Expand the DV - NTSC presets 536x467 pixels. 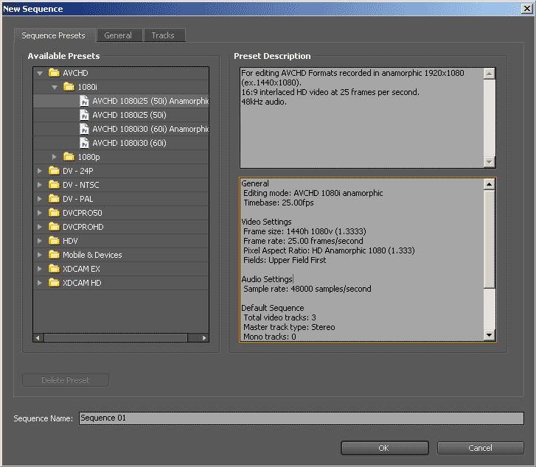click(x=39, y=185)
